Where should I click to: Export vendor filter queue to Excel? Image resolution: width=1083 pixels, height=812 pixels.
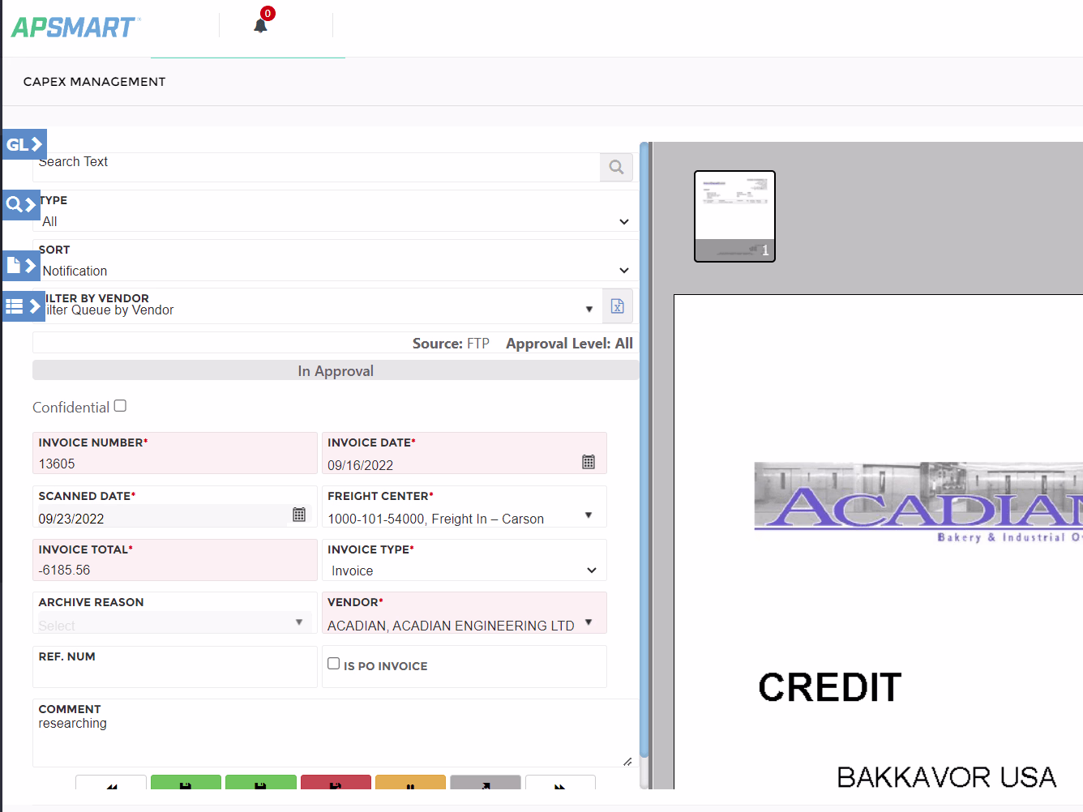pos(617,306)
